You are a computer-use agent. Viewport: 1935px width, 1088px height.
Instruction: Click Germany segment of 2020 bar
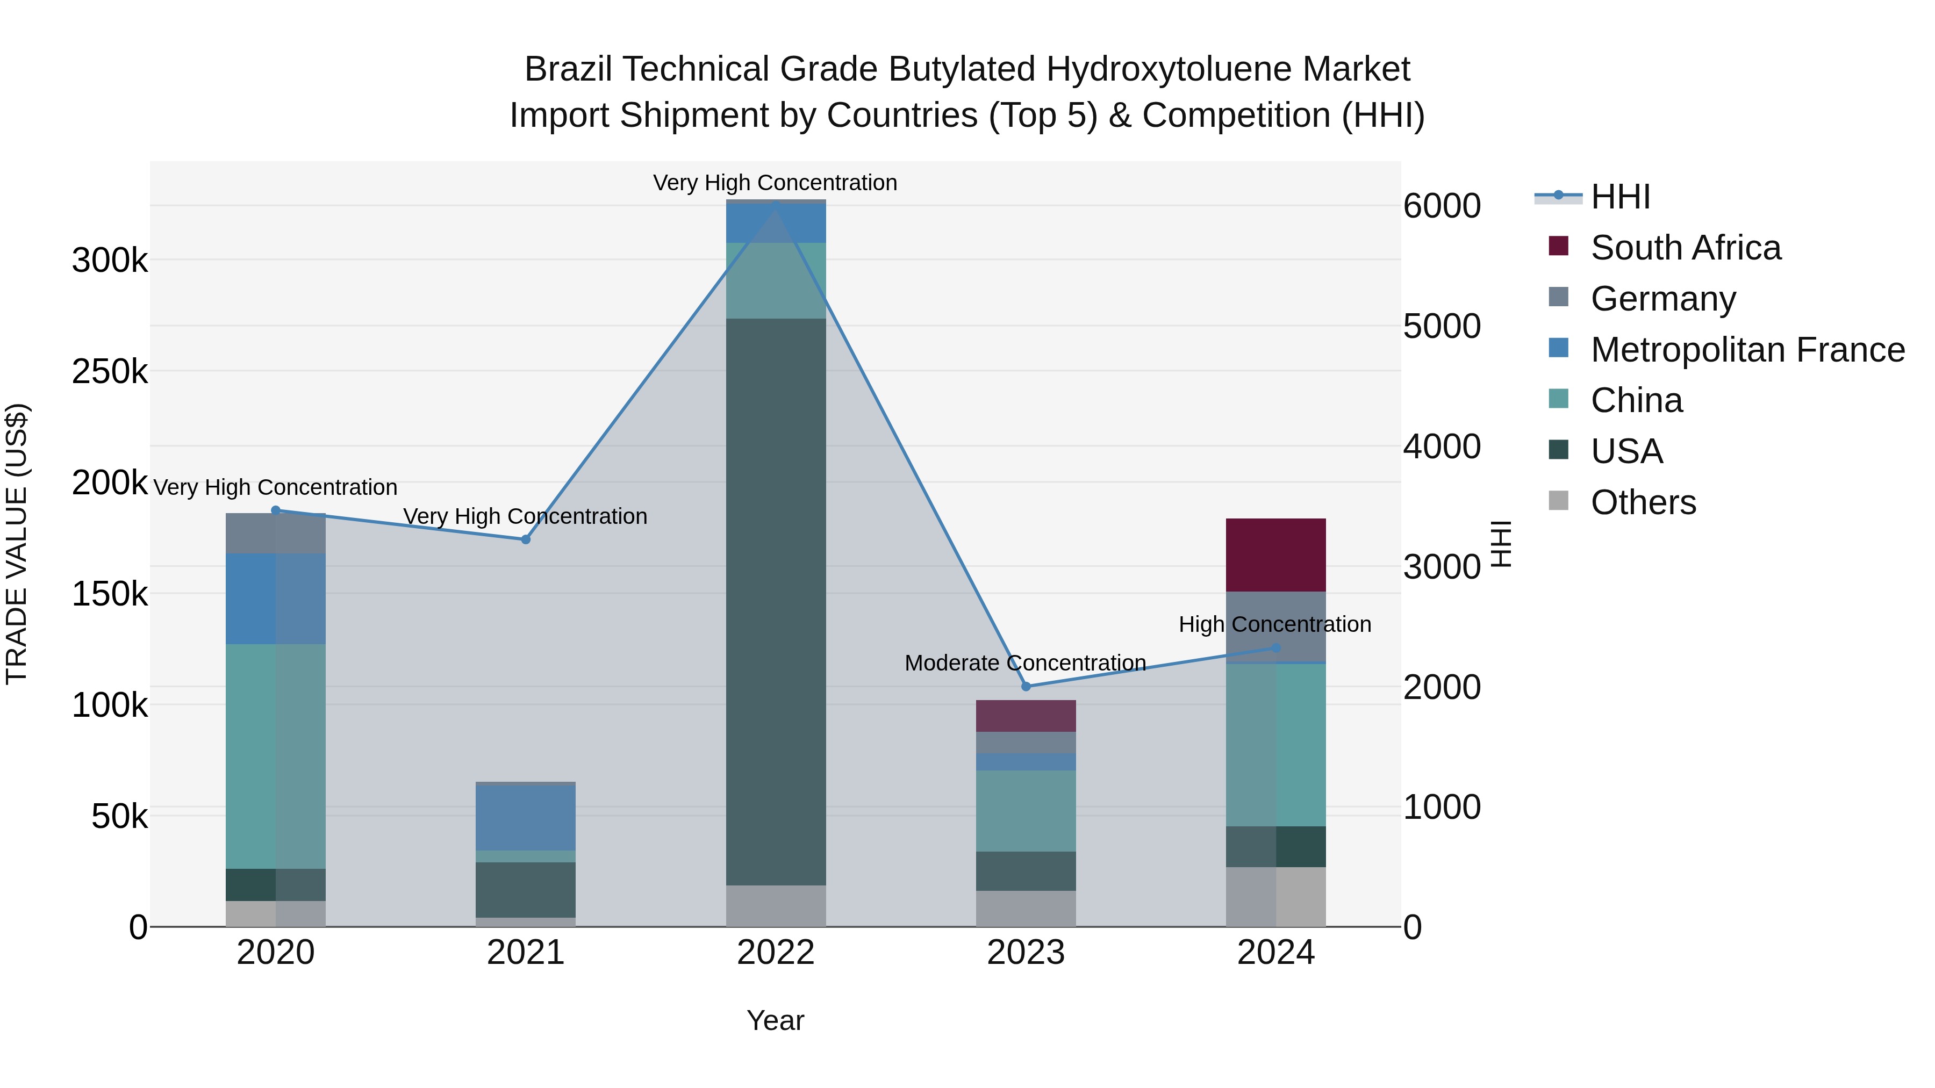pyautogui.click(x=276, y=534)
